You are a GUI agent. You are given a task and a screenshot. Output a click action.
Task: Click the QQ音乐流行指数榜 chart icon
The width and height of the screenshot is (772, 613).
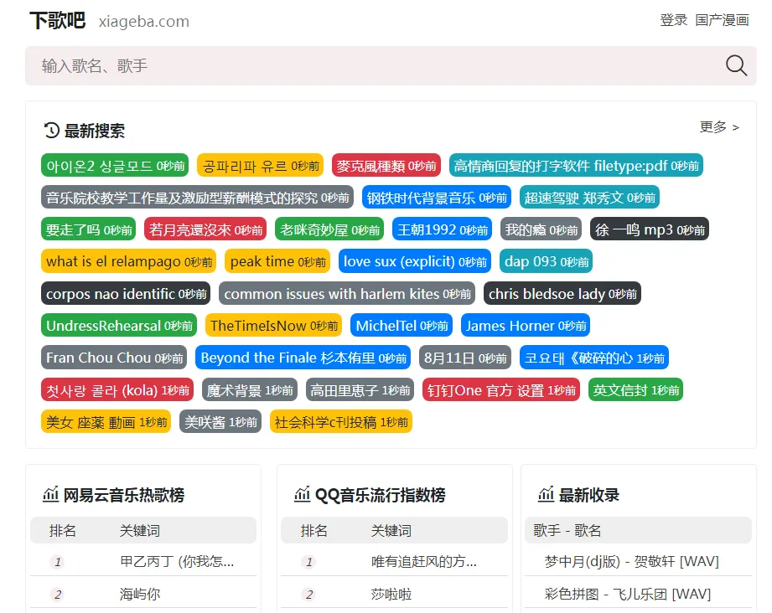(302, 494)
